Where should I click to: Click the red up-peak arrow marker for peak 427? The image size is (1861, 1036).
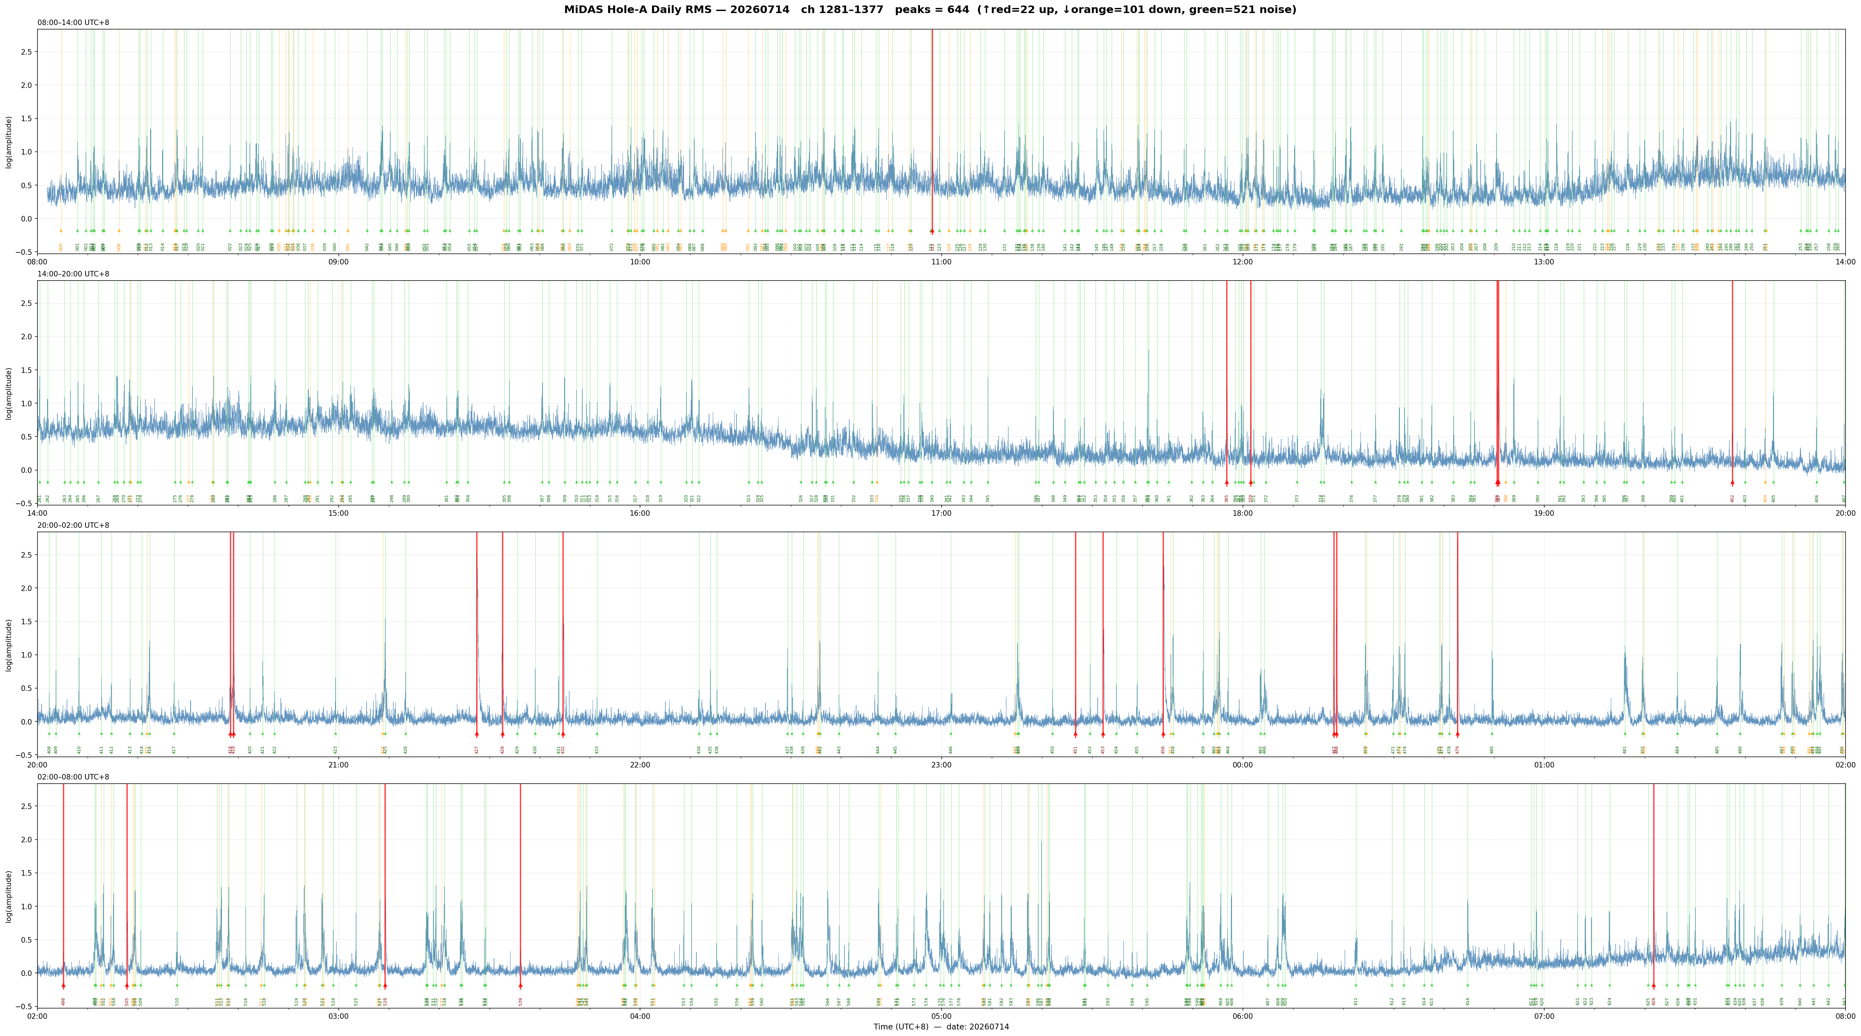pos(477,733)
